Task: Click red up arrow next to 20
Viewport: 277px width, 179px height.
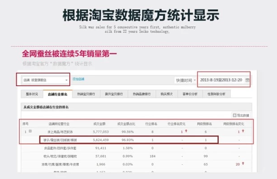Action: coord(243,164)
